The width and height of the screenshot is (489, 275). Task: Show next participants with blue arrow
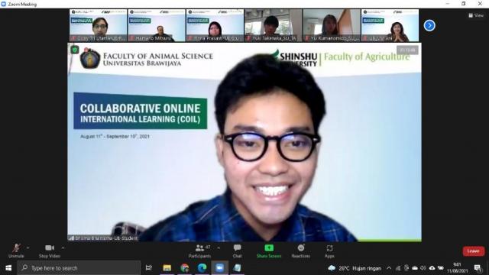point(429,25)
